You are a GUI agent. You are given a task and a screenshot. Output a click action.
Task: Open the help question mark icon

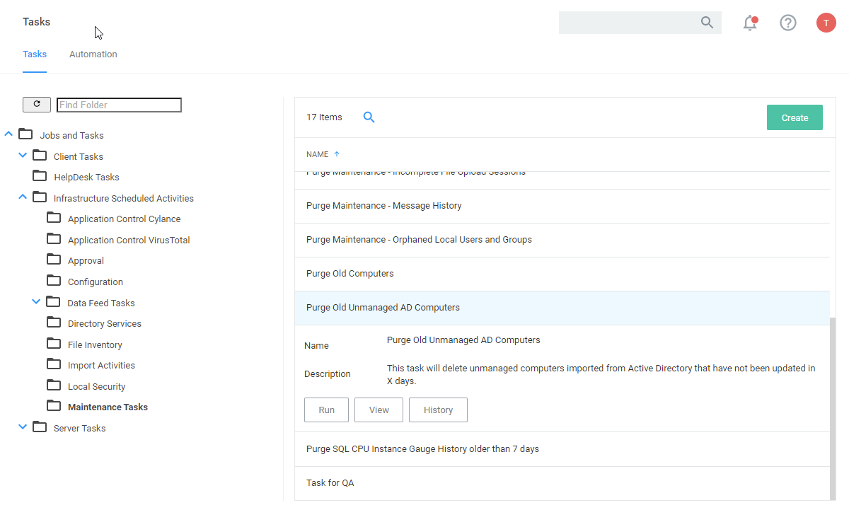point(787,23)
